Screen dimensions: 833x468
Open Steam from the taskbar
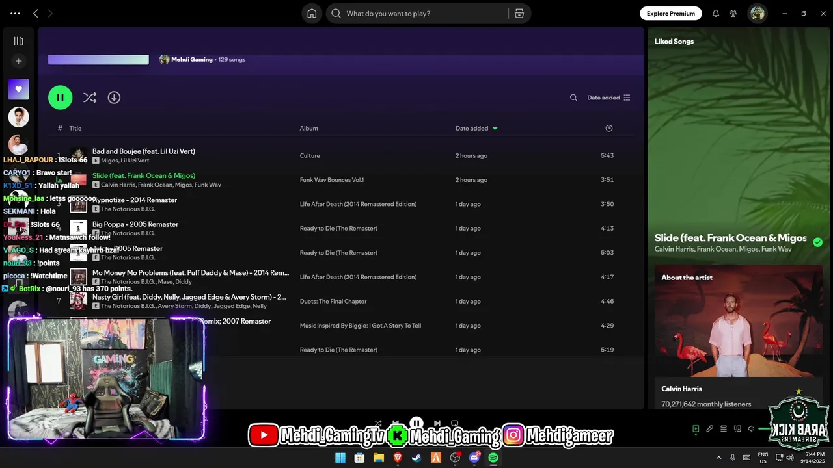(416, 458)
